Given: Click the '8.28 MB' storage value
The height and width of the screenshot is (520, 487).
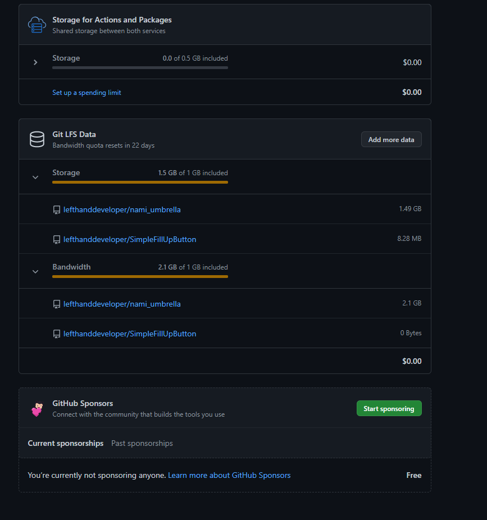Looking at the screenshot, I should (x=409, y=239).
